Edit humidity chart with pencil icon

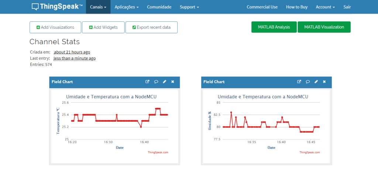pyautogui.click(x=316, y=82)
